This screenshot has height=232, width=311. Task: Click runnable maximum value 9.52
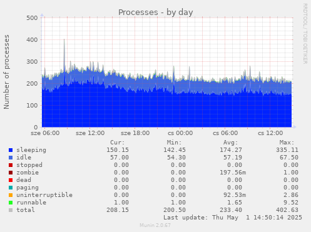coord(291,203)
